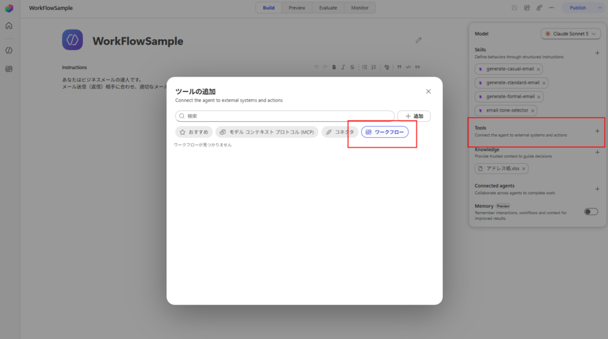608x339 pixels.
Task: Toggle the Memory preview switch
Action: point(591,212)
